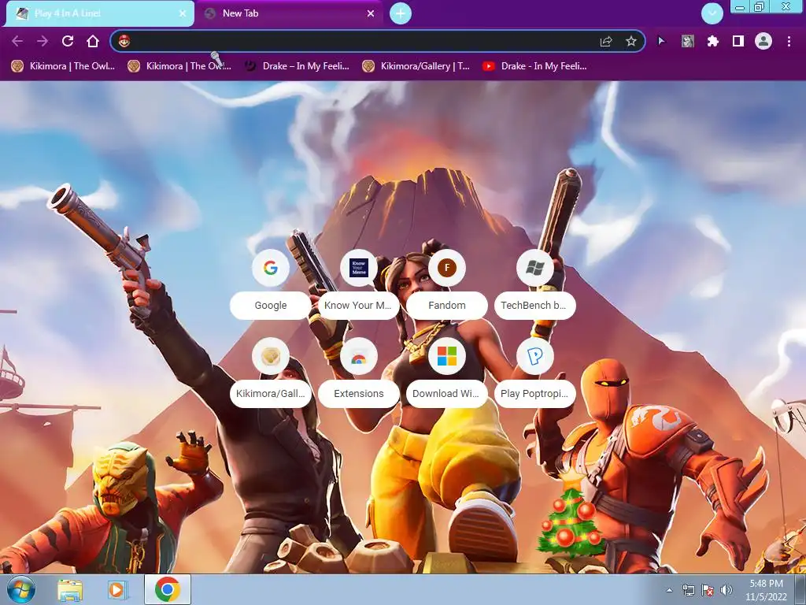806x605 pixels.
Task: Open the tab search dropdown arrow
Action: click(712, 13)
